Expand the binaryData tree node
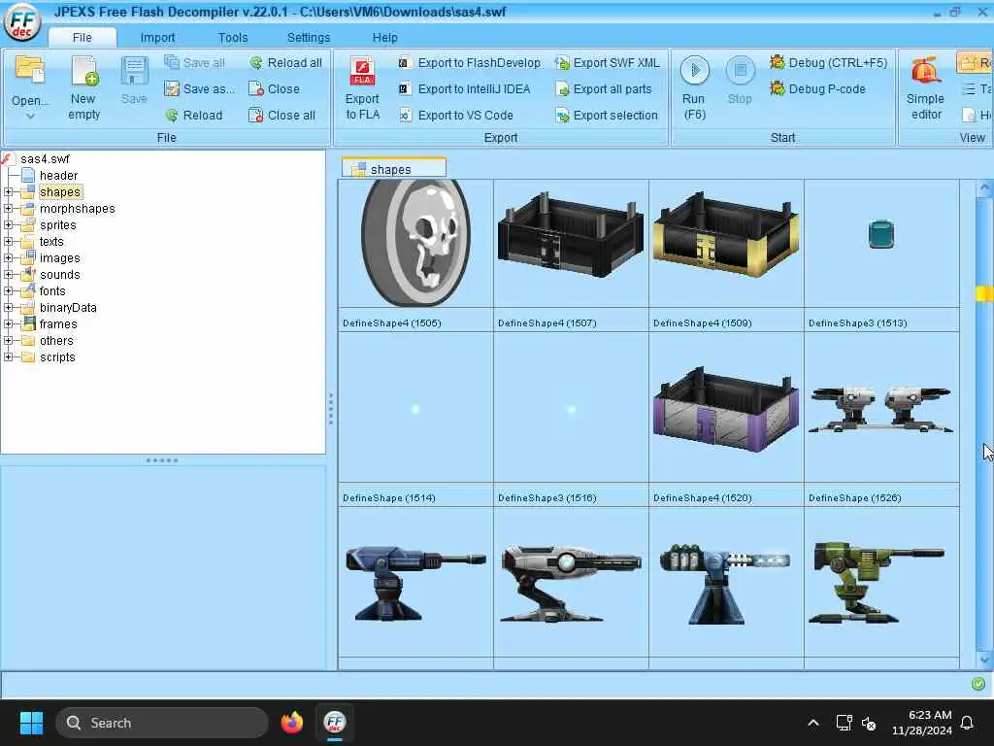994x746 pixels. tap(8, 307)
